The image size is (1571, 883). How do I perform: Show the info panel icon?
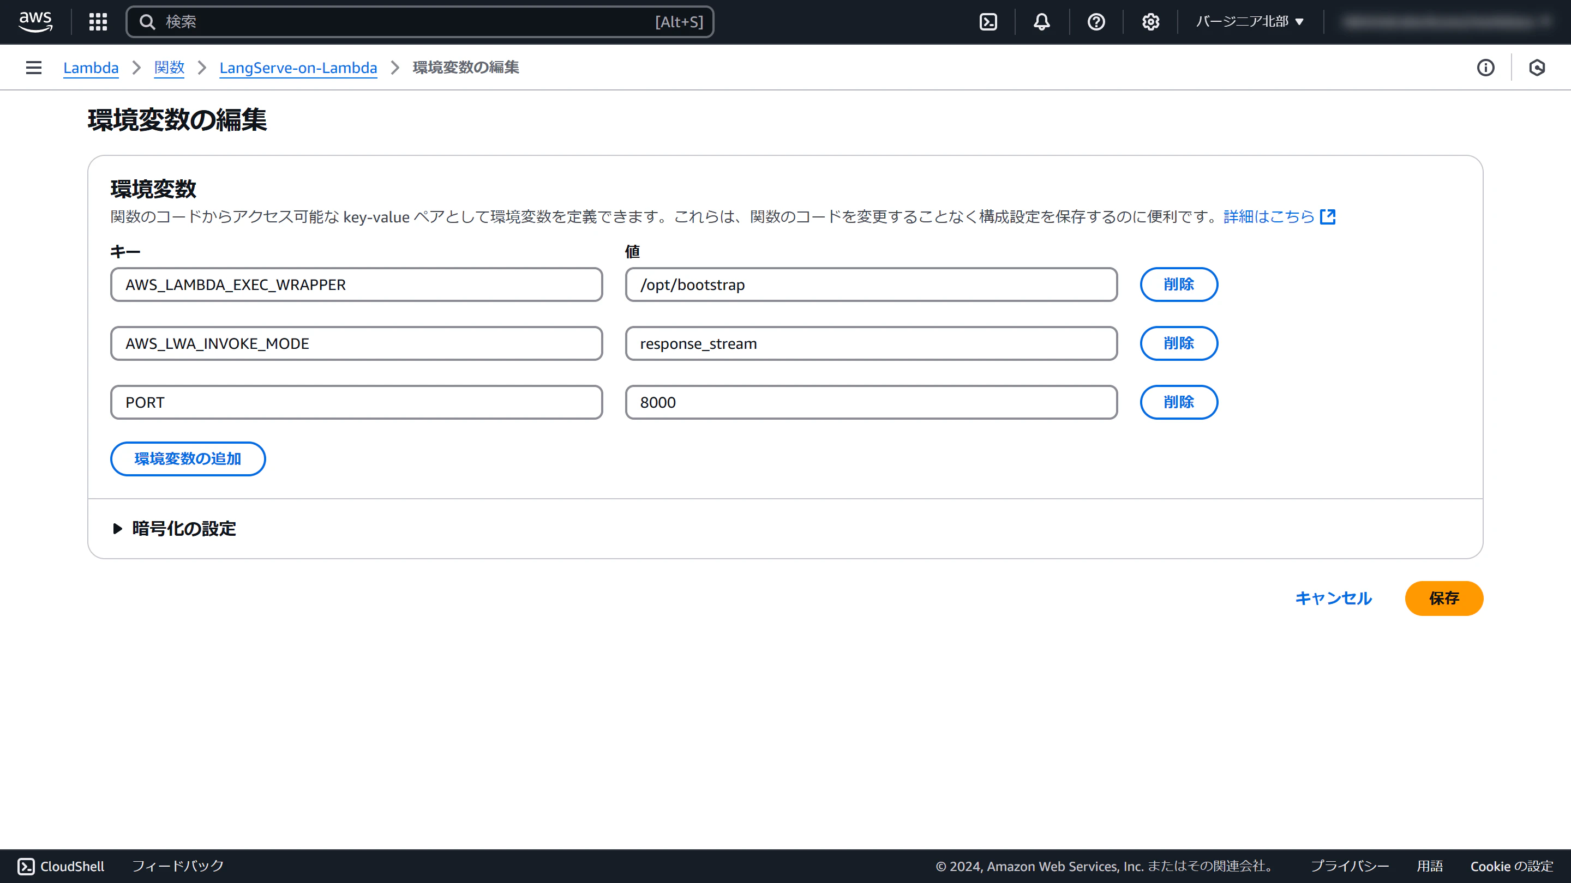[1485, 68]
